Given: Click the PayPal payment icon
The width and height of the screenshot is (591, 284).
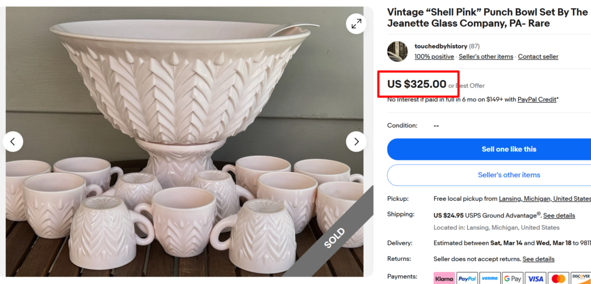Looking at the screenshot, I should [x=466, y=279].
